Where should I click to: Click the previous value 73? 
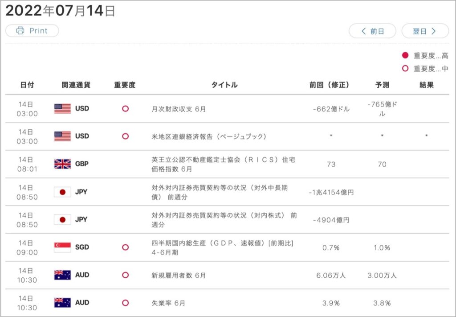click(331, 164)
